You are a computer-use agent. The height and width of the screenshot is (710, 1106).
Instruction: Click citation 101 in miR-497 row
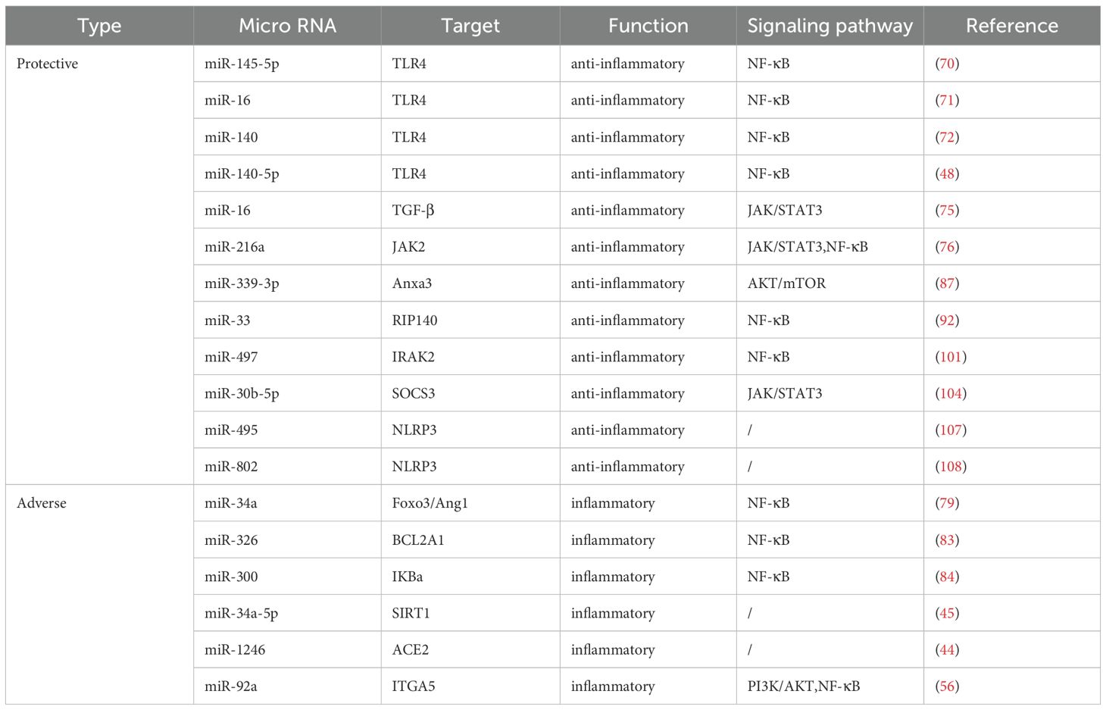(951, 357)
